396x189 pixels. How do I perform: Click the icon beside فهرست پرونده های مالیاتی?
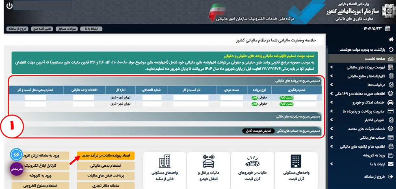(x=391, y=67)
